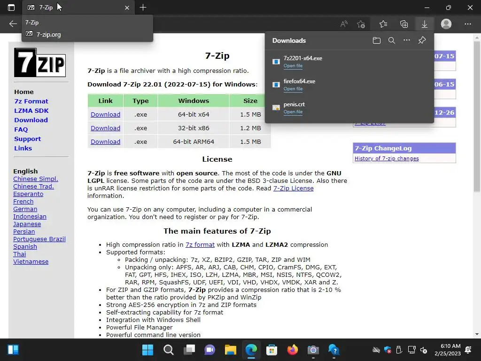Viewport: 481px width, 361px height.
Task: Click the 7z2201-x64.exe file icon
Action: click(x=276, y=62)
